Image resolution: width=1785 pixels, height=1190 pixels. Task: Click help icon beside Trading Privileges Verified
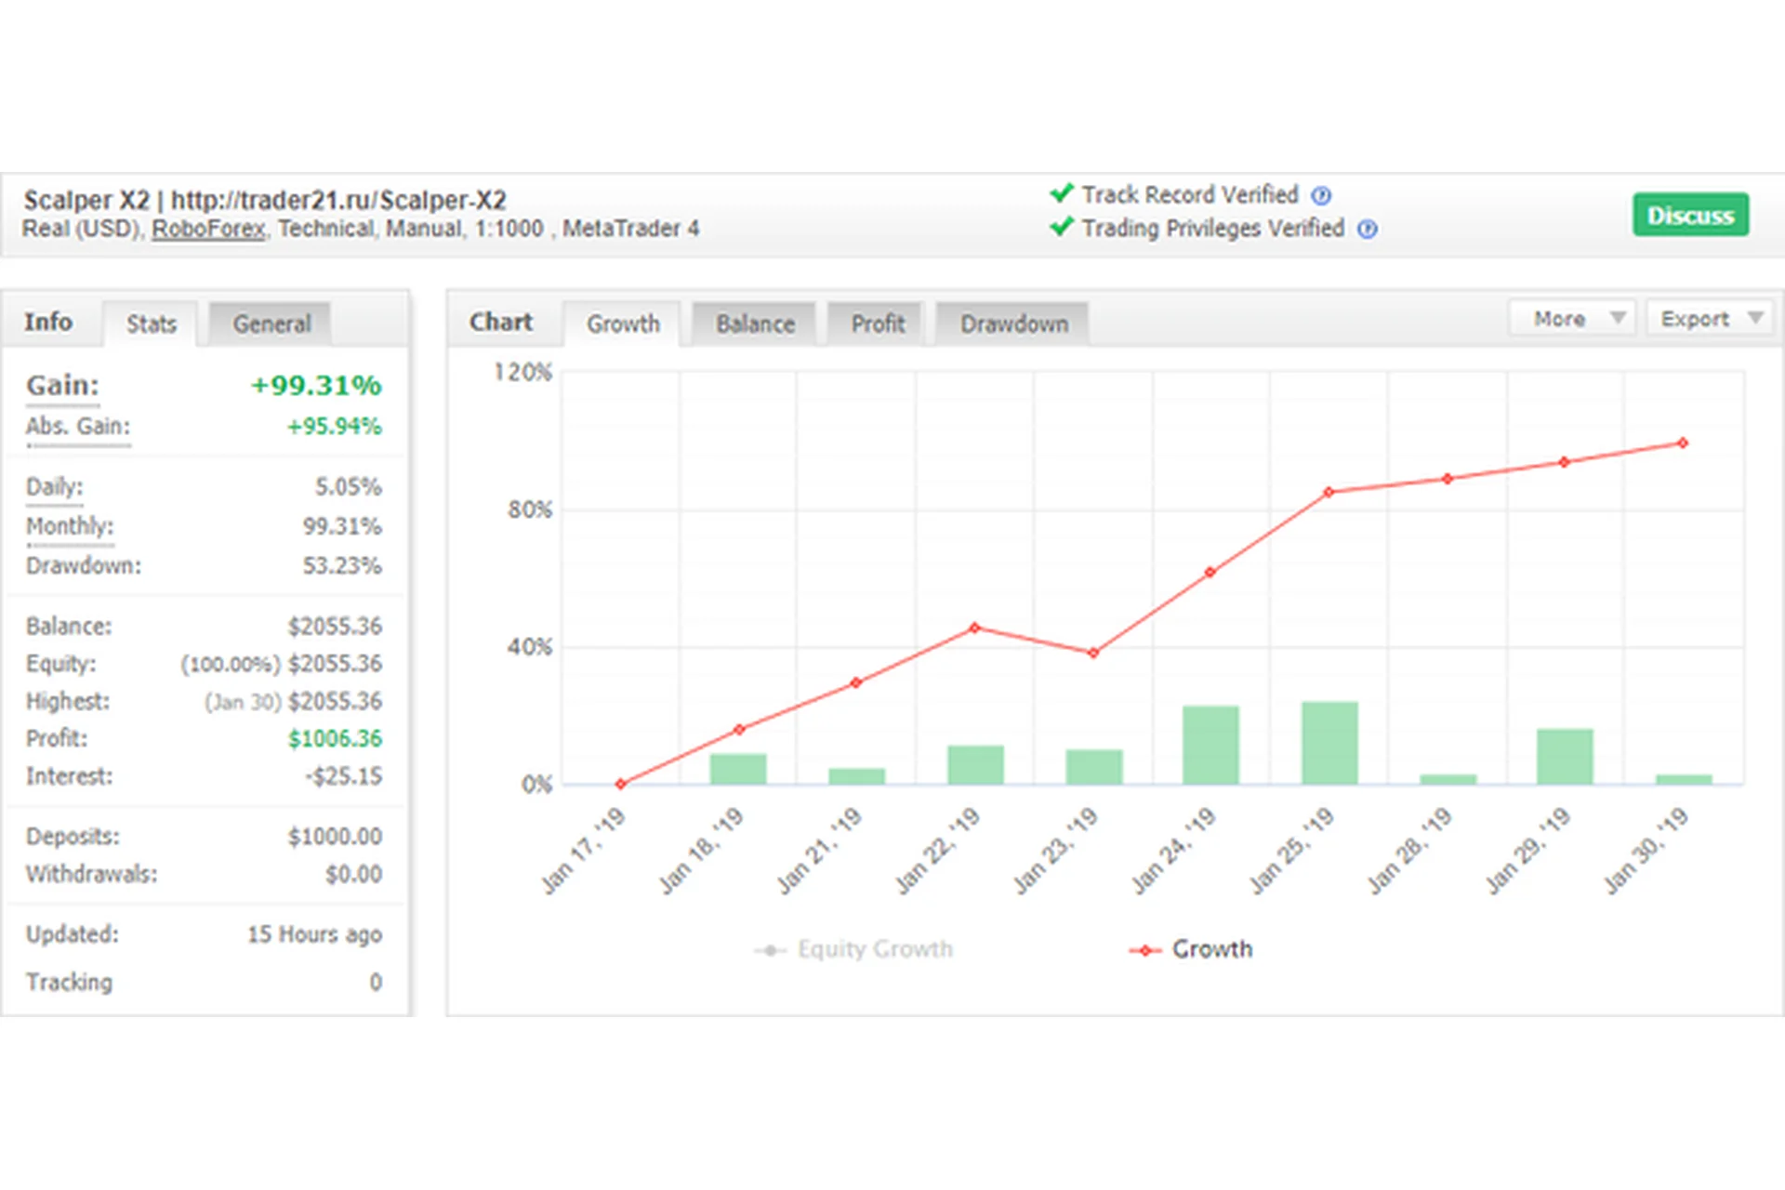click(x=1367, y=230)
